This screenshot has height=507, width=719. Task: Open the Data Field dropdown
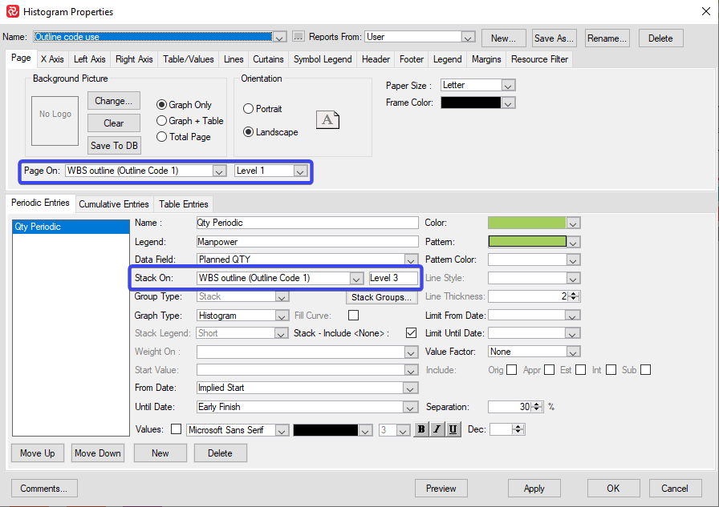pos(412,260)
